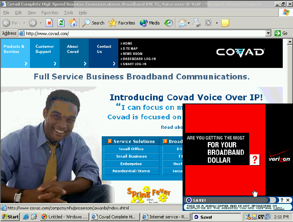Open the Help menu
Viewport: 293px width, 222px height.
(x=83, y=13)
